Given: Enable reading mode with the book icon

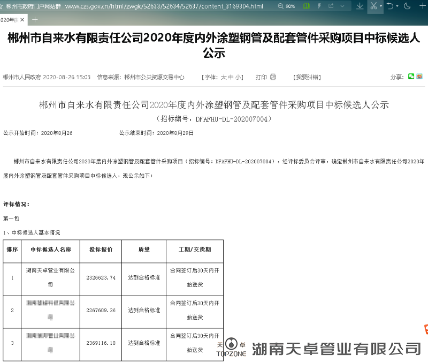Looking at the screenshot, I should coord(306,6).
